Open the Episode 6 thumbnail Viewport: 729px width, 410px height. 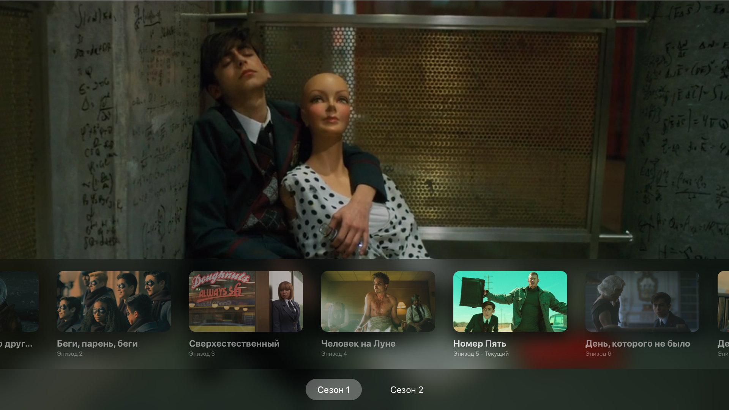coord(642,301)
